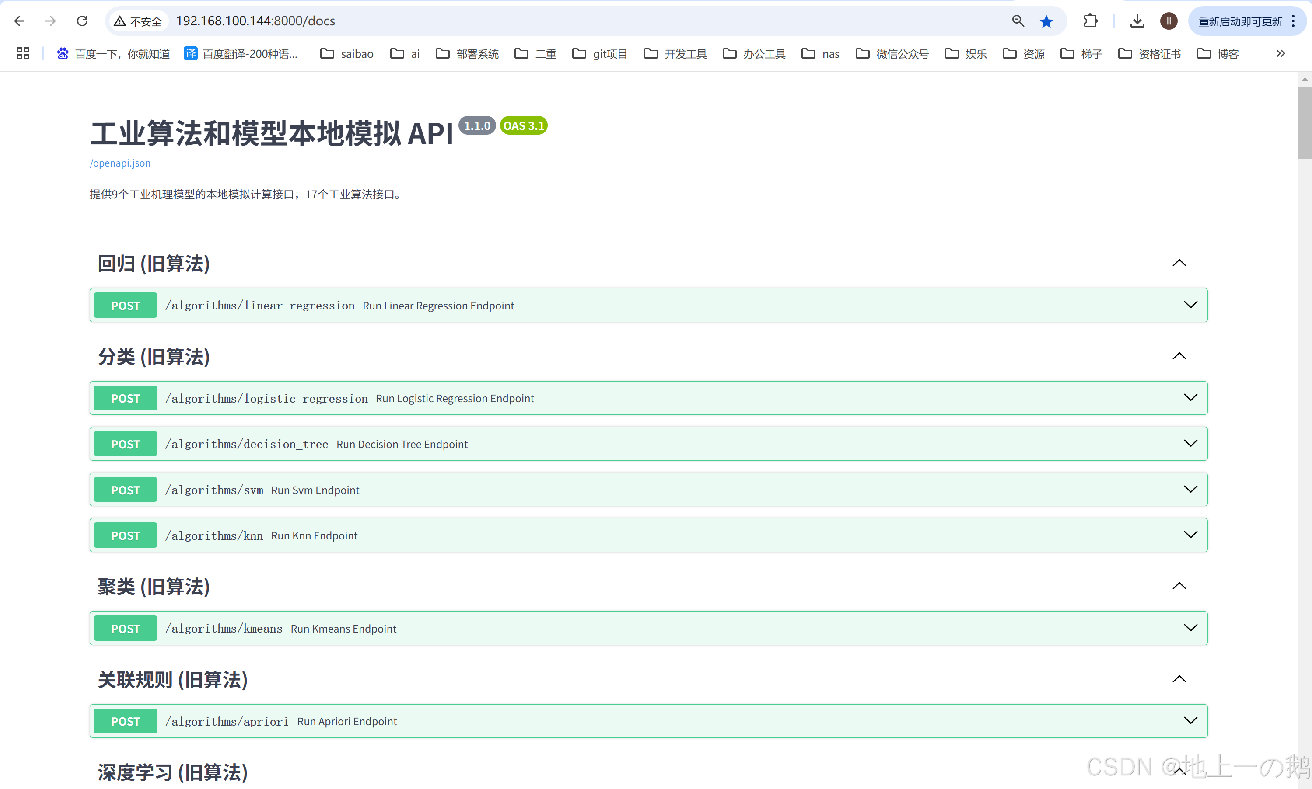The height and width of the screenshot is (789, 1312).
Task: Open the /openapi.json link
Action: pyautogui.click(x=120, y=163)
